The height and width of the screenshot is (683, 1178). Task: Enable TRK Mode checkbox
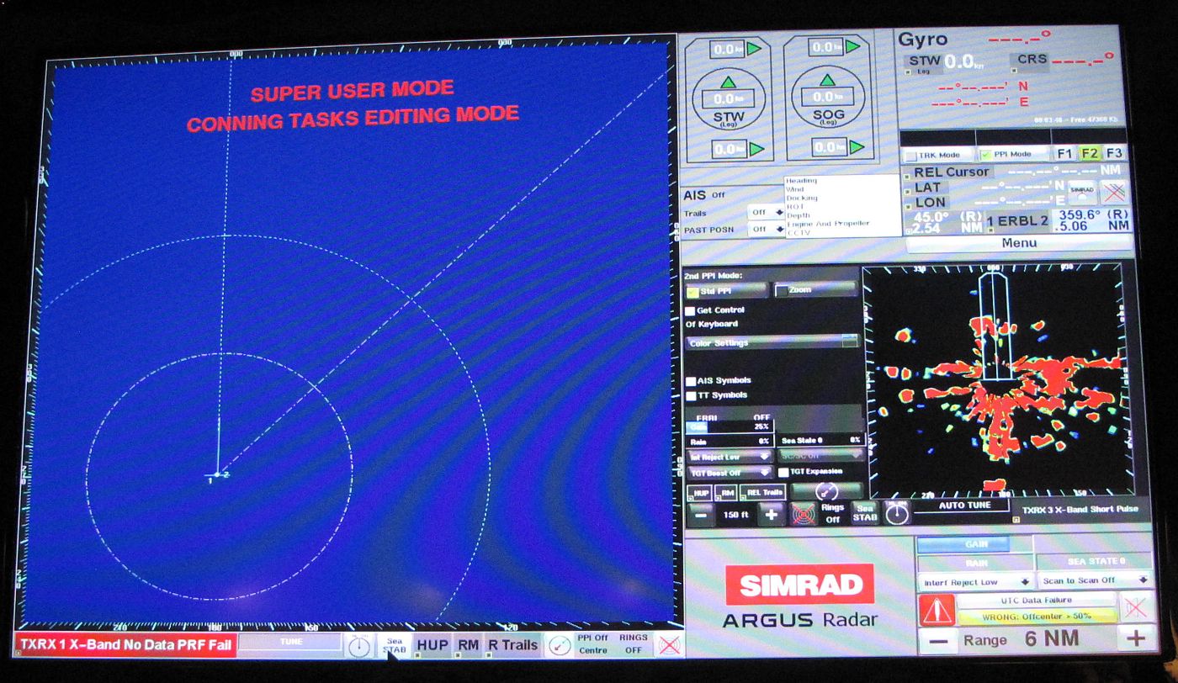tap(910, 156)
